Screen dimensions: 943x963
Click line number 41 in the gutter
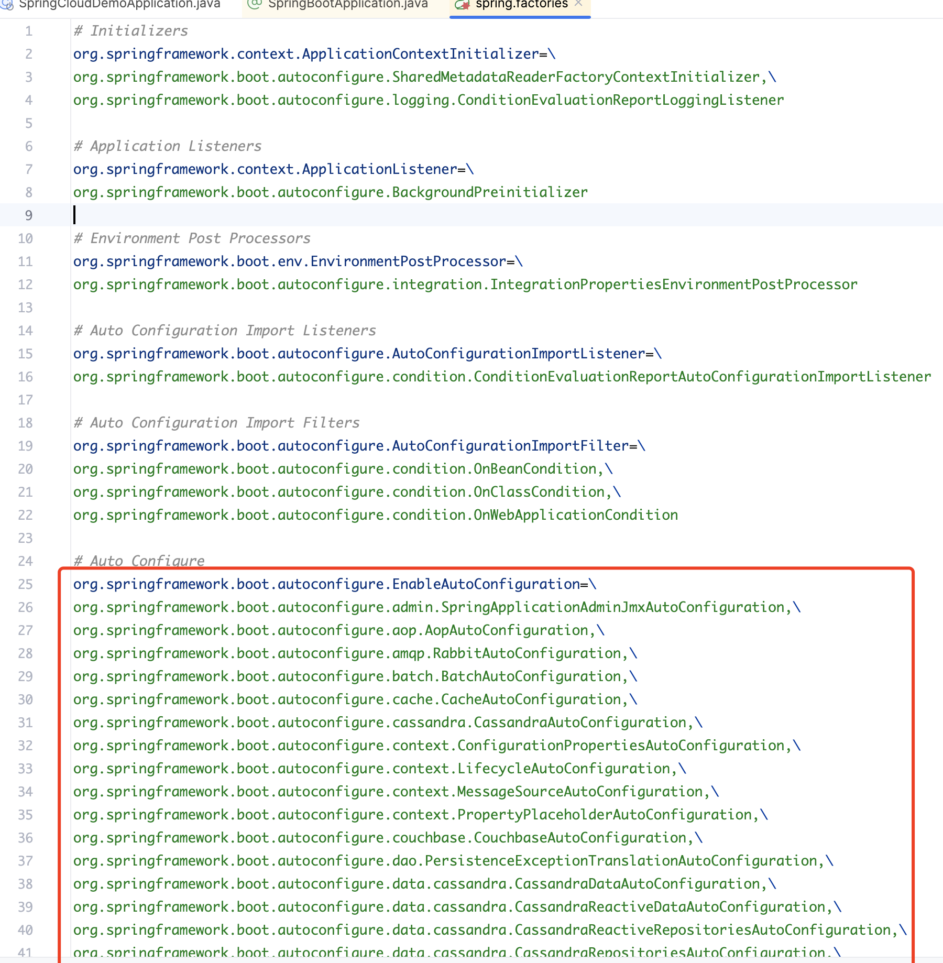point(25,951)
